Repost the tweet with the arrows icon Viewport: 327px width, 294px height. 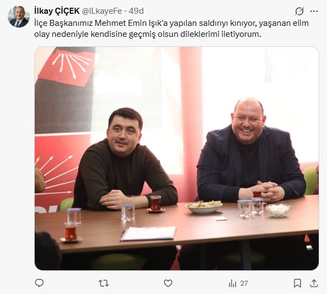click(103, 284)
